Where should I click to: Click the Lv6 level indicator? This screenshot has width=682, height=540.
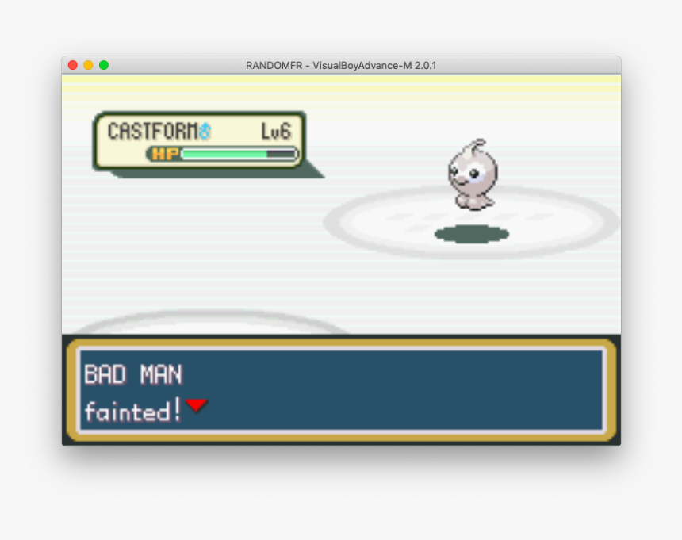276,132
